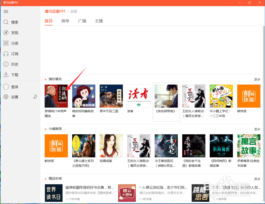
Task: Click 更多 link for 猜你喜欢
Action: pos(257,79)
